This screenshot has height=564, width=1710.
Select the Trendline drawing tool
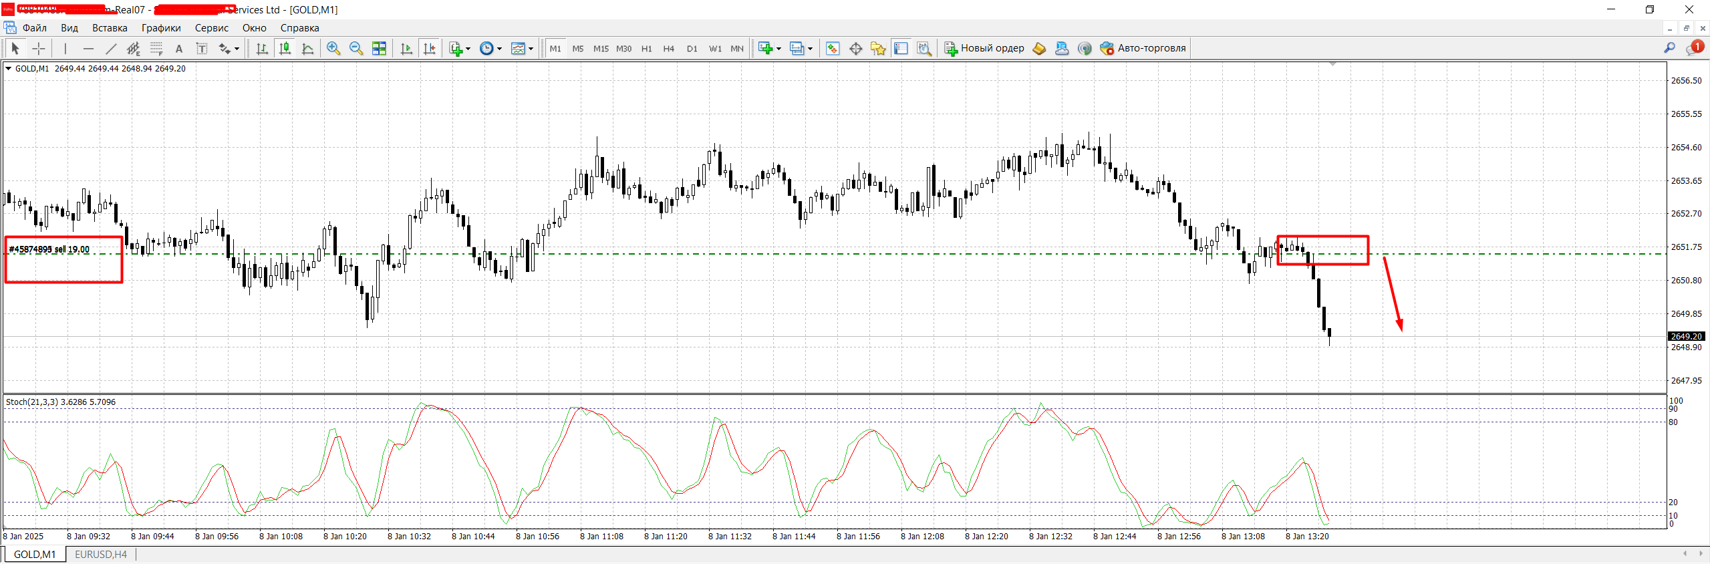111,48
